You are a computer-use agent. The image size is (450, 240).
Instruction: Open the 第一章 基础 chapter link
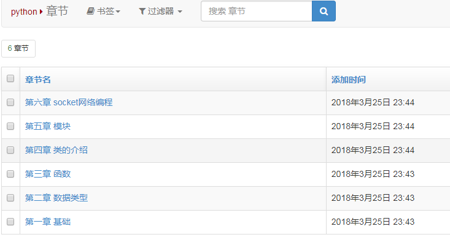(x=48, y=222)
